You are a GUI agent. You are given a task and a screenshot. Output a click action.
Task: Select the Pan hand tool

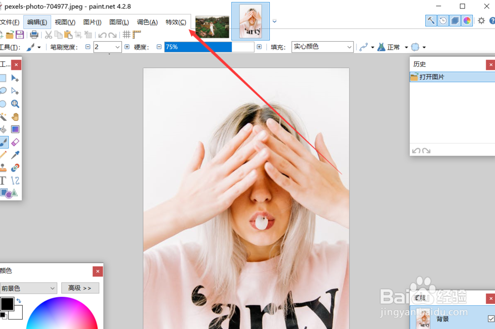tap(15, 116)
